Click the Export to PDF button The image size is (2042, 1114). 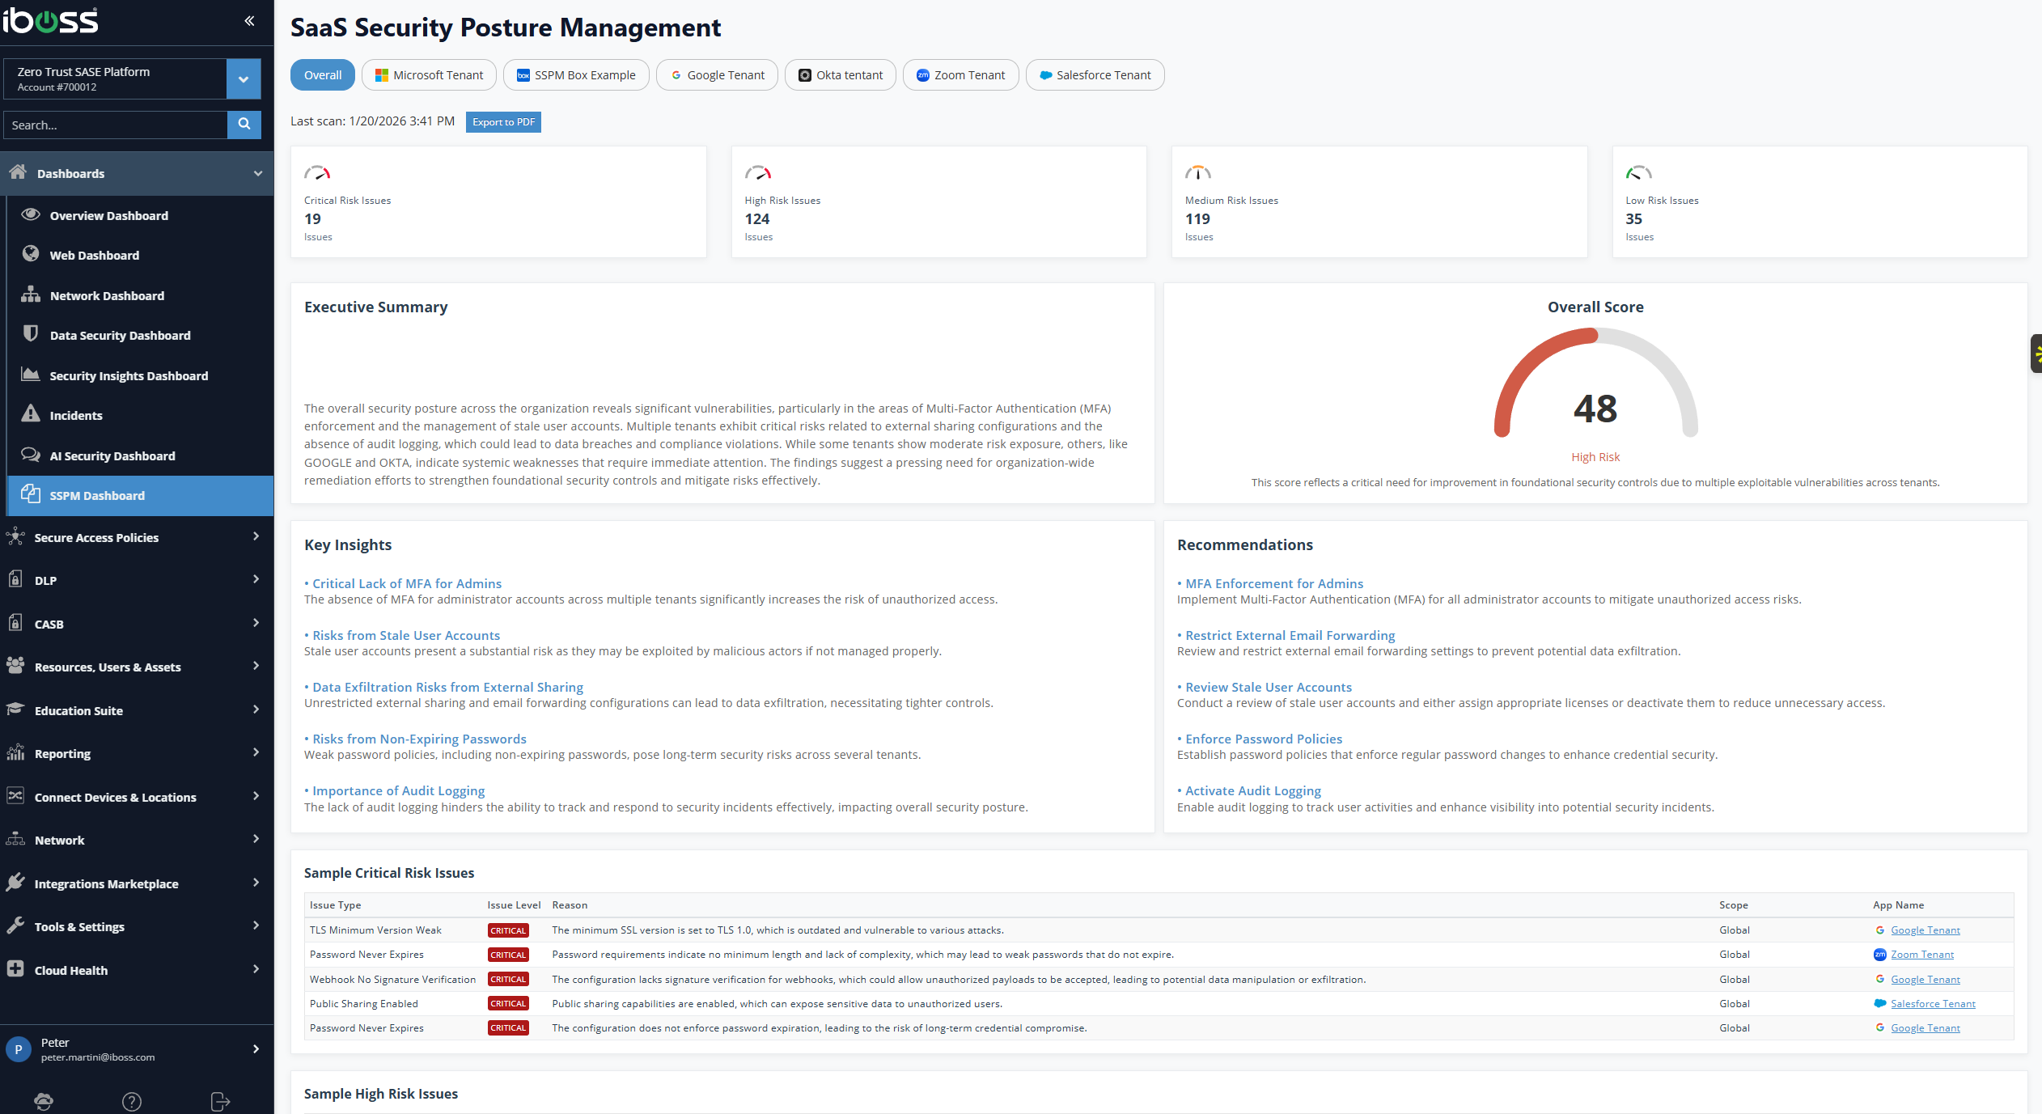(503, 122)
